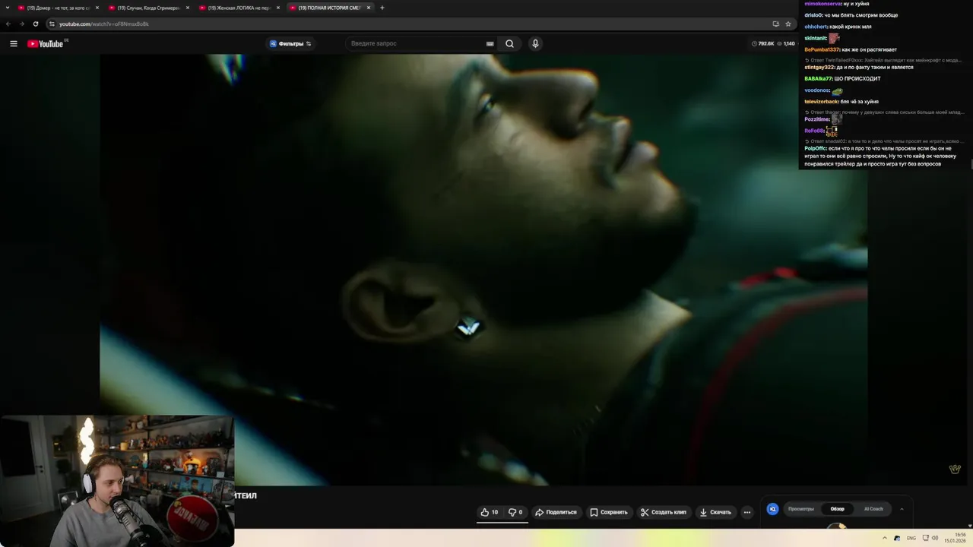Click chat username stintgay322

(x=819, y=67)
